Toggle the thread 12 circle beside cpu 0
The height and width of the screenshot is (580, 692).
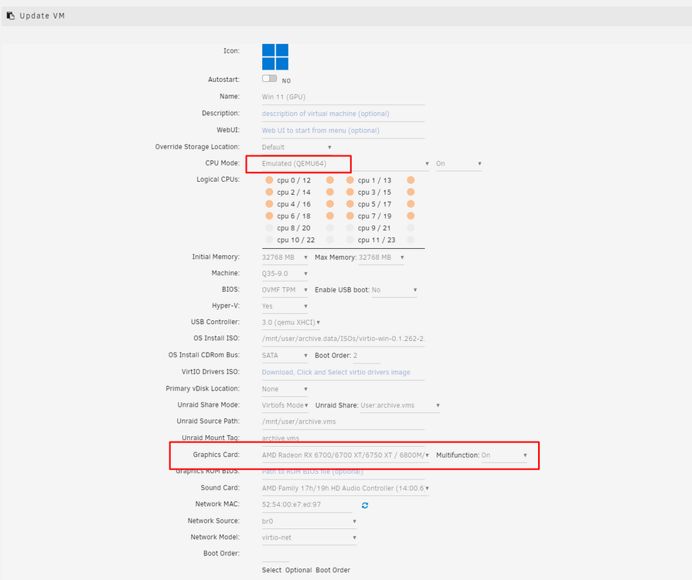pos(329,180)
